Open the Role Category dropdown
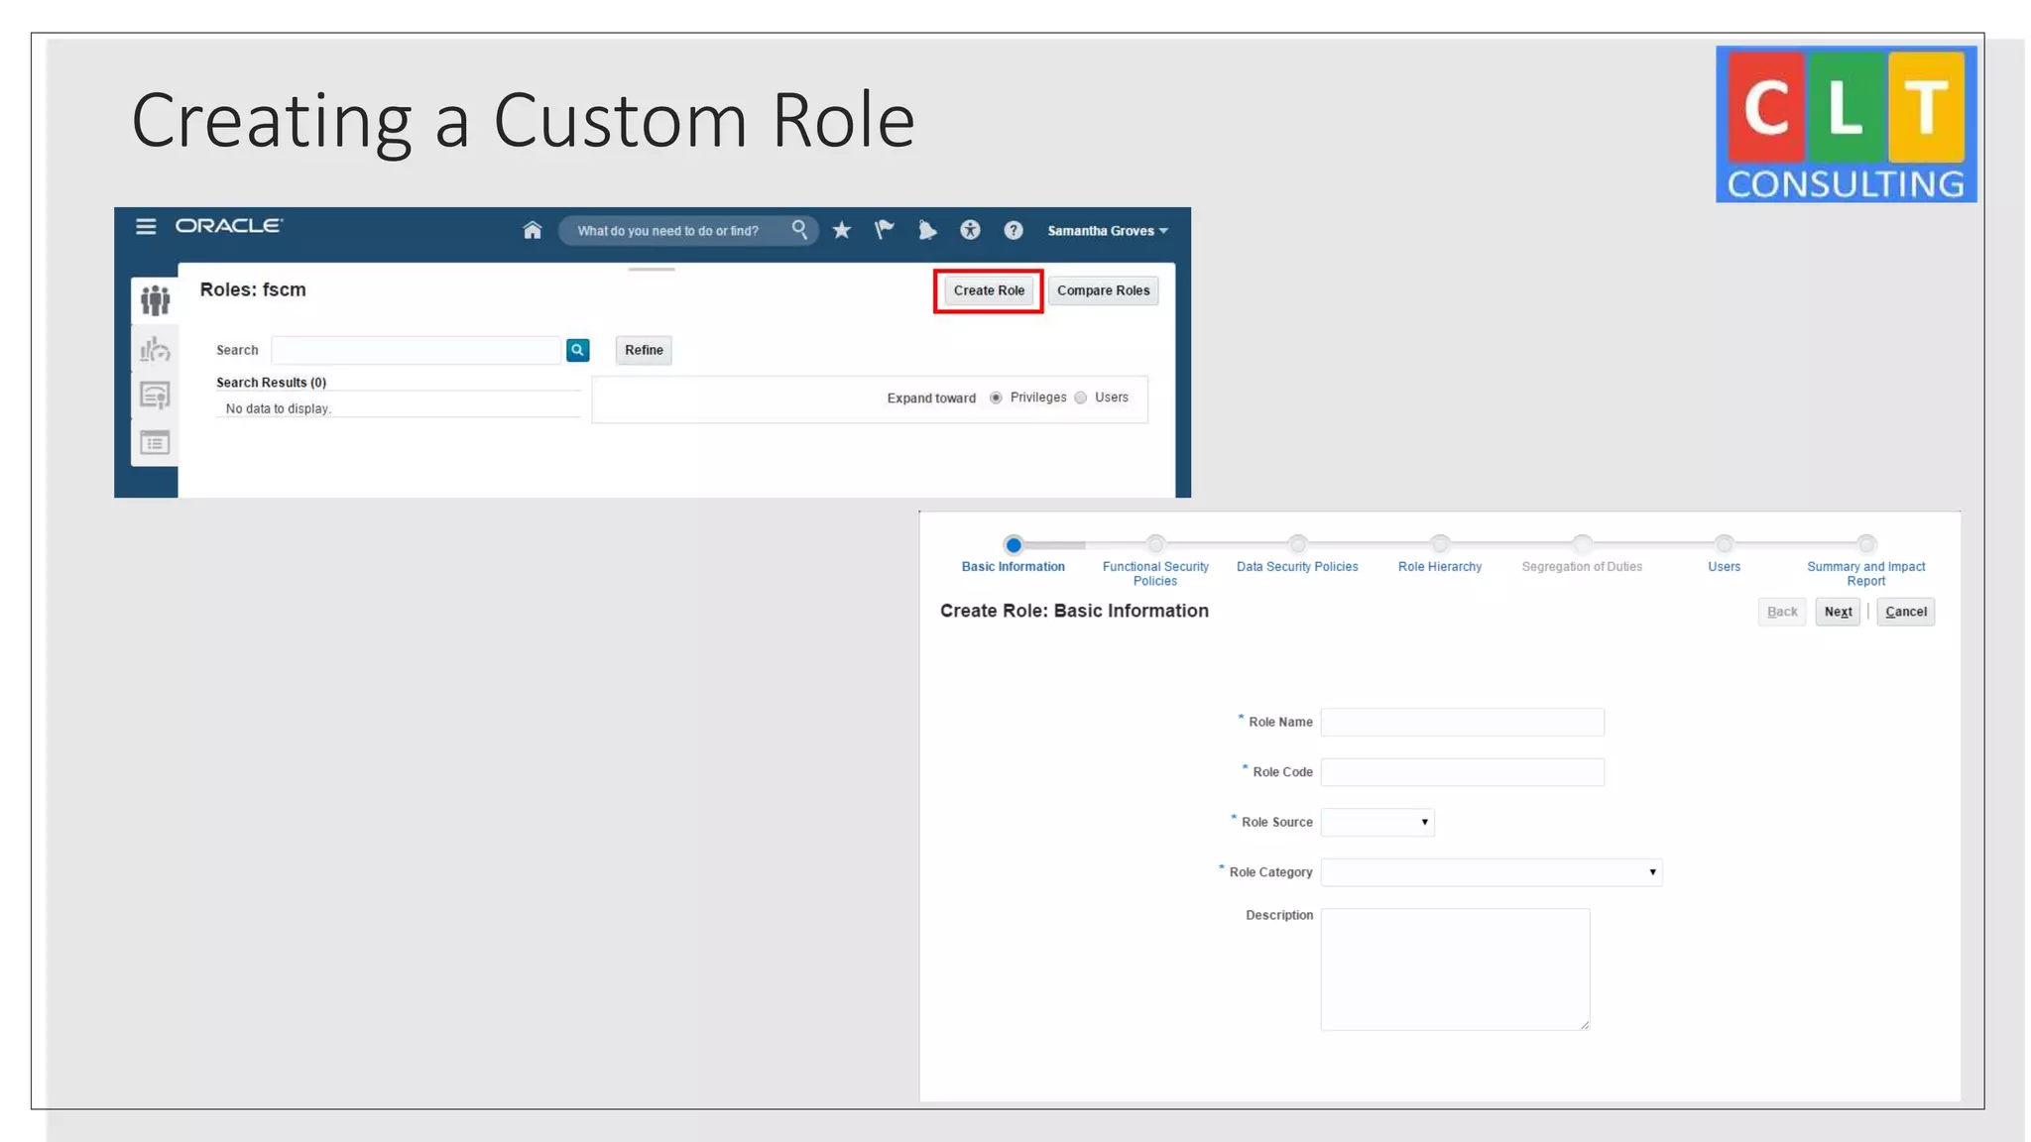The height and width of the screenshot is (1142, 2031). point(1491,872)
